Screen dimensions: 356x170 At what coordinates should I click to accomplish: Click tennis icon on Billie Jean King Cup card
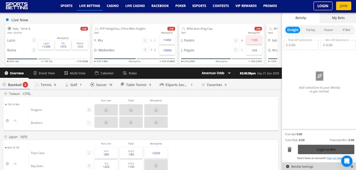click(183, 28)
